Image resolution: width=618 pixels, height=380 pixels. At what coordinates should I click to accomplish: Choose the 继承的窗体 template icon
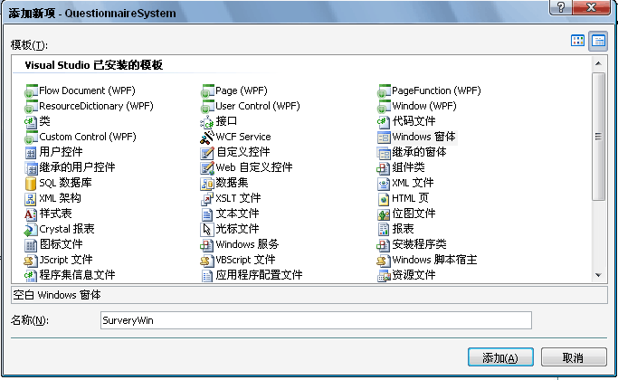(384, 153)
